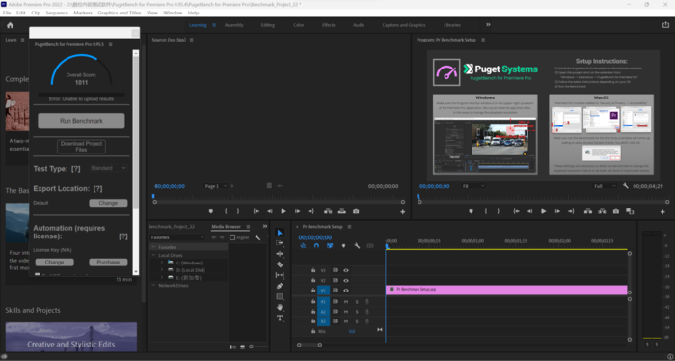Select the Slip tool

pos(280,275)
